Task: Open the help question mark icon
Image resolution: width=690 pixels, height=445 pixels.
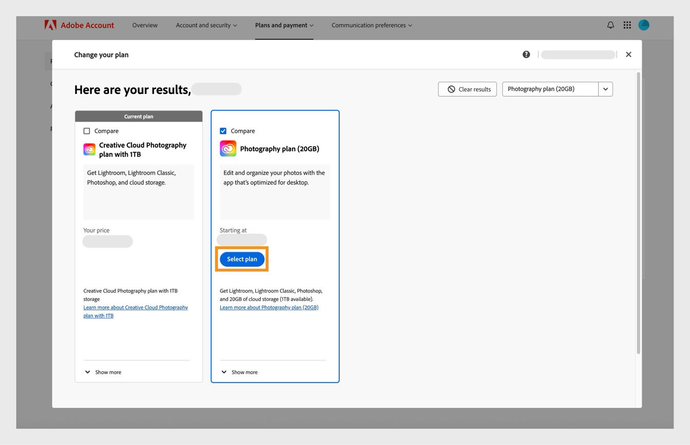Action: 526,54
